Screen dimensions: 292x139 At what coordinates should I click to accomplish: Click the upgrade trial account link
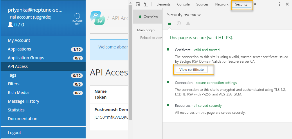(x=42, y=17)
